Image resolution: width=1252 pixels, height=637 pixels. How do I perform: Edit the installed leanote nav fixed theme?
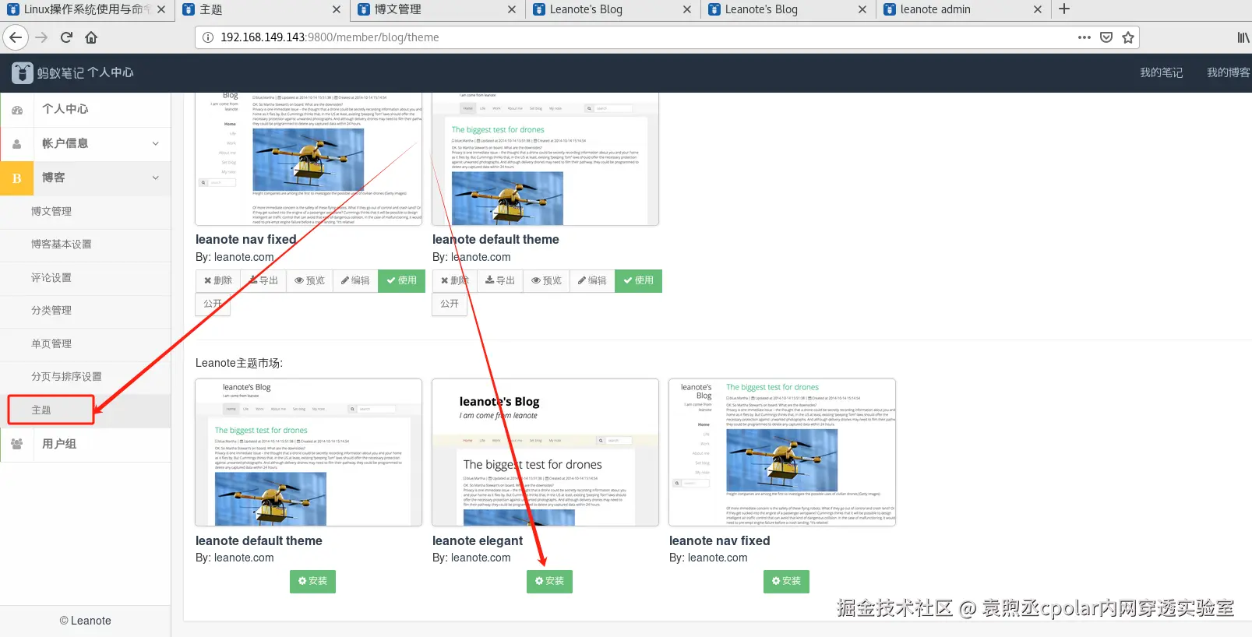coord(355,280)
